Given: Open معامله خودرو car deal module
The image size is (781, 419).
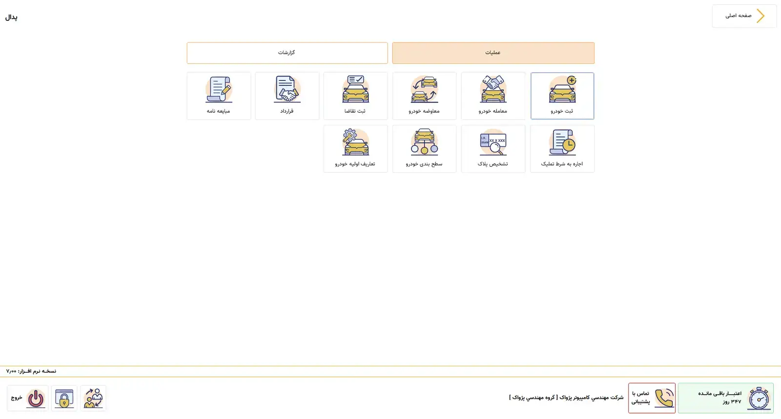Looking at the screenshot, I should (493, 96).
